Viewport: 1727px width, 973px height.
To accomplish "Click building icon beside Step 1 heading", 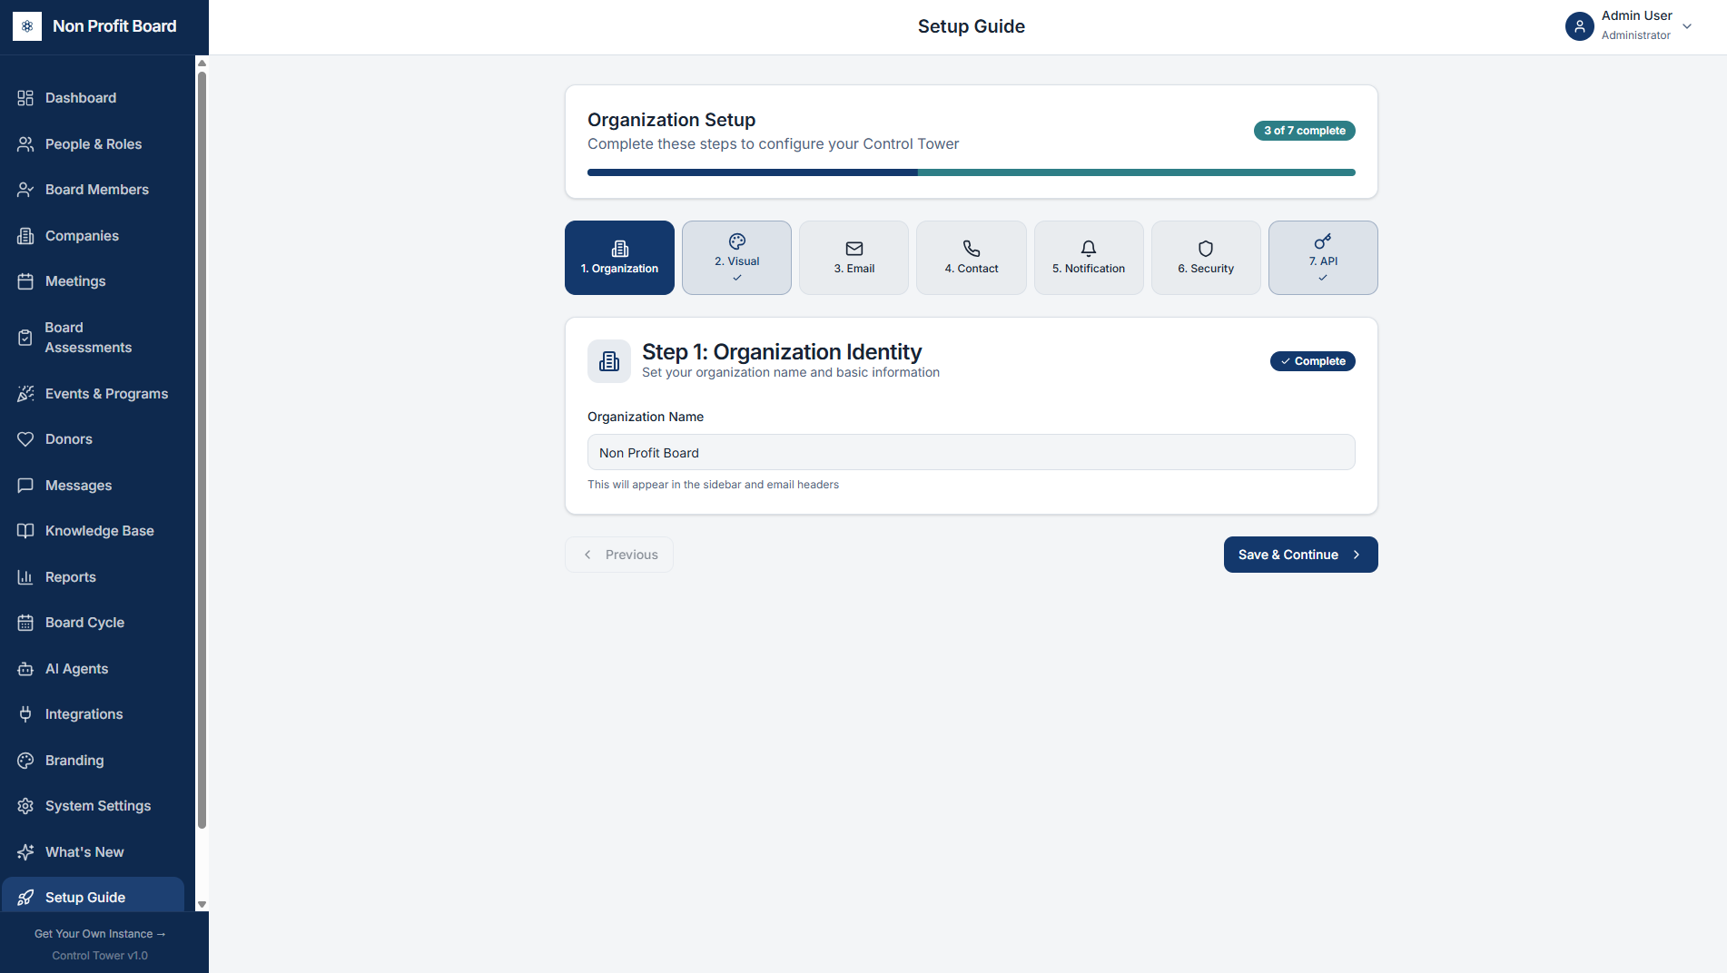I will click(609, 361).
